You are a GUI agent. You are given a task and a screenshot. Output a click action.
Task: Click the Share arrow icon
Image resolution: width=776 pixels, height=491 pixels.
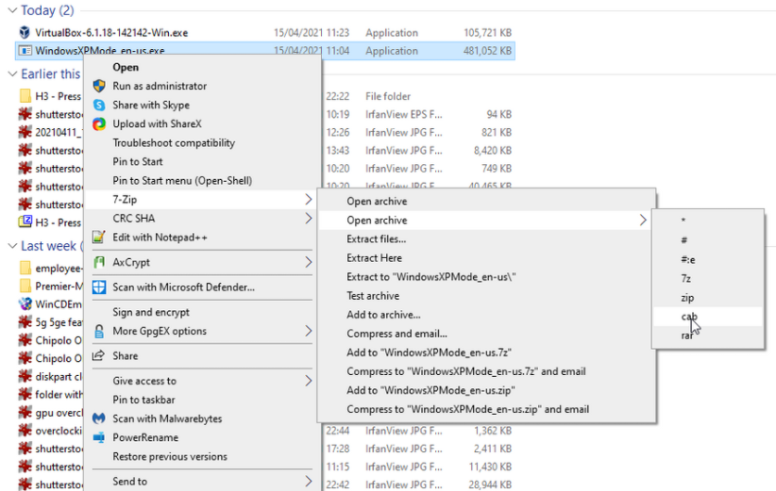pos(99,355)
